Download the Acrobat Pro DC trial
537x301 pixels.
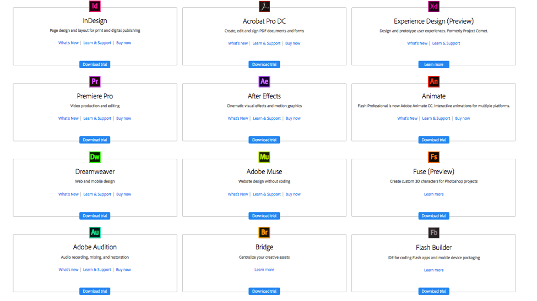264,65
